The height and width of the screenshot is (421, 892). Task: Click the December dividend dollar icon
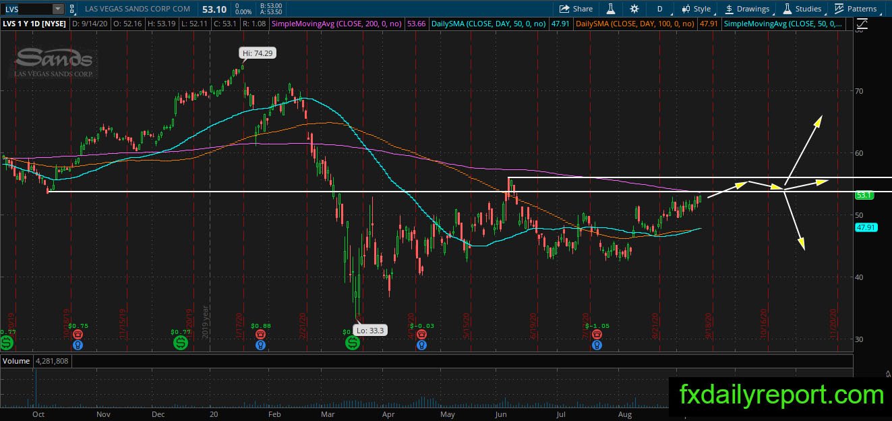[x=180, y=343]
